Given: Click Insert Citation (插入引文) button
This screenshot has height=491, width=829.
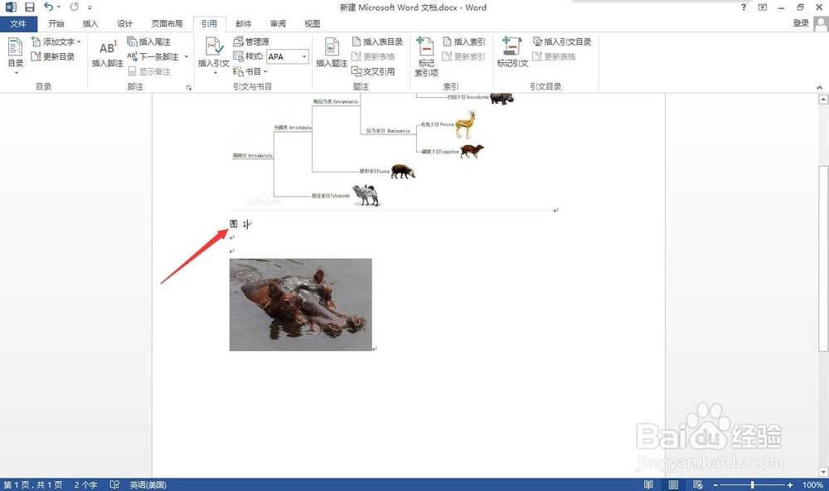Looking at the screenshot, I should [x=214, y=55].
